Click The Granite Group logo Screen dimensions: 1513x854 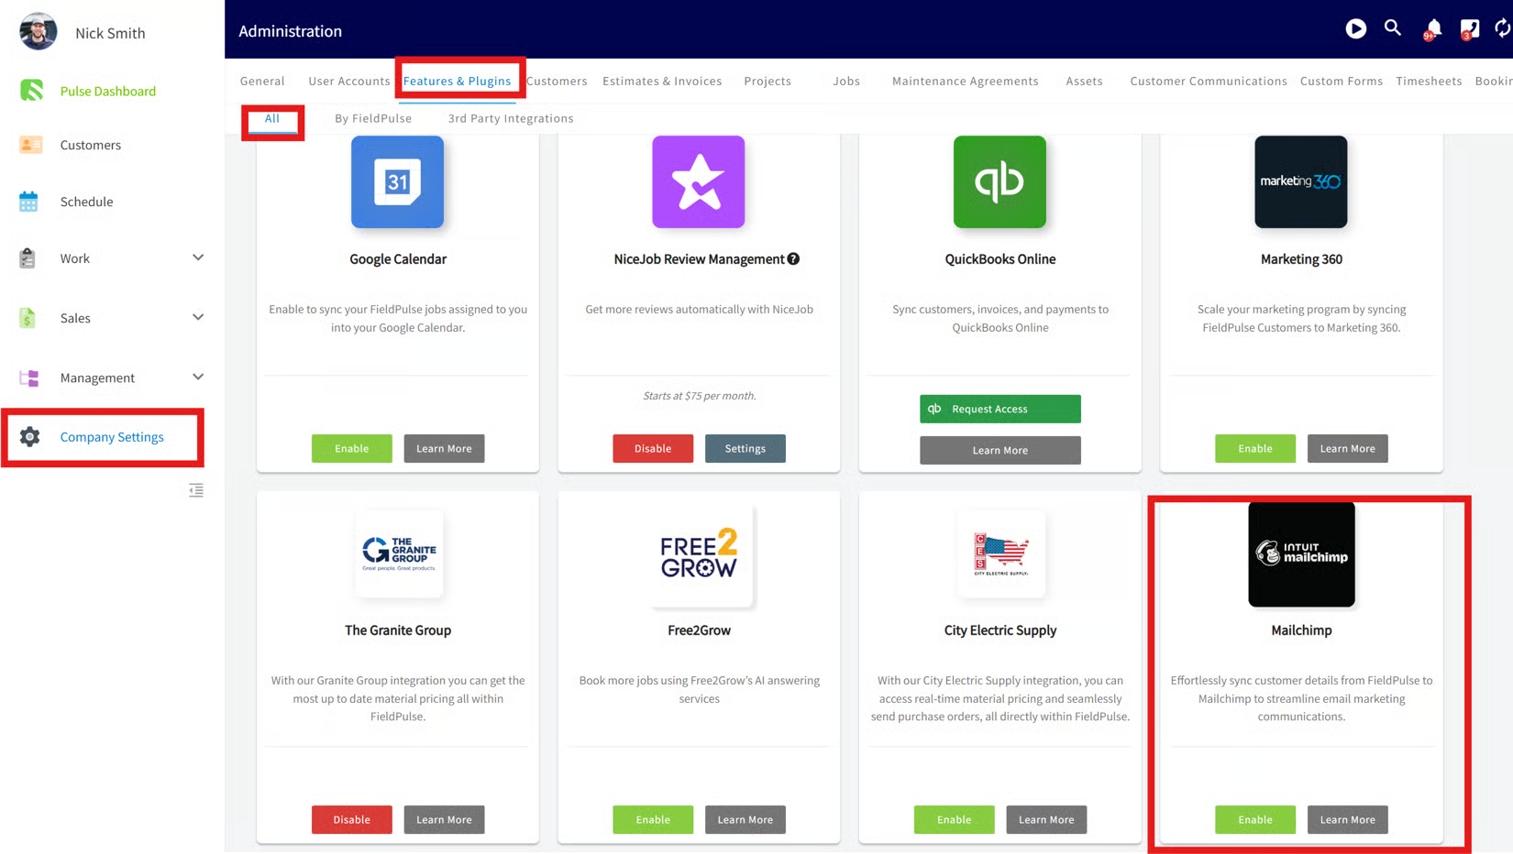pyautogui.click(x=398, y=553)
